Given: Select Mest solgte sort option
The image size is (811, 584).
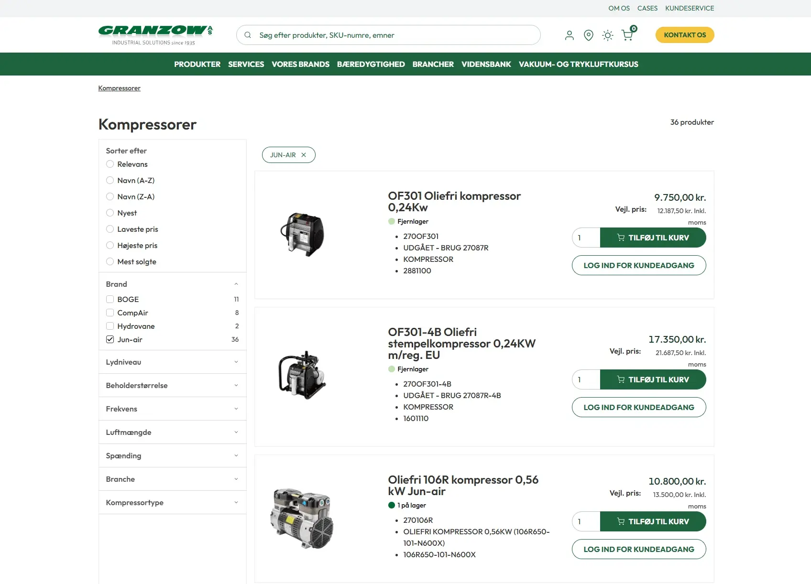Looking at the screenshot, I should tap(110, 261).
